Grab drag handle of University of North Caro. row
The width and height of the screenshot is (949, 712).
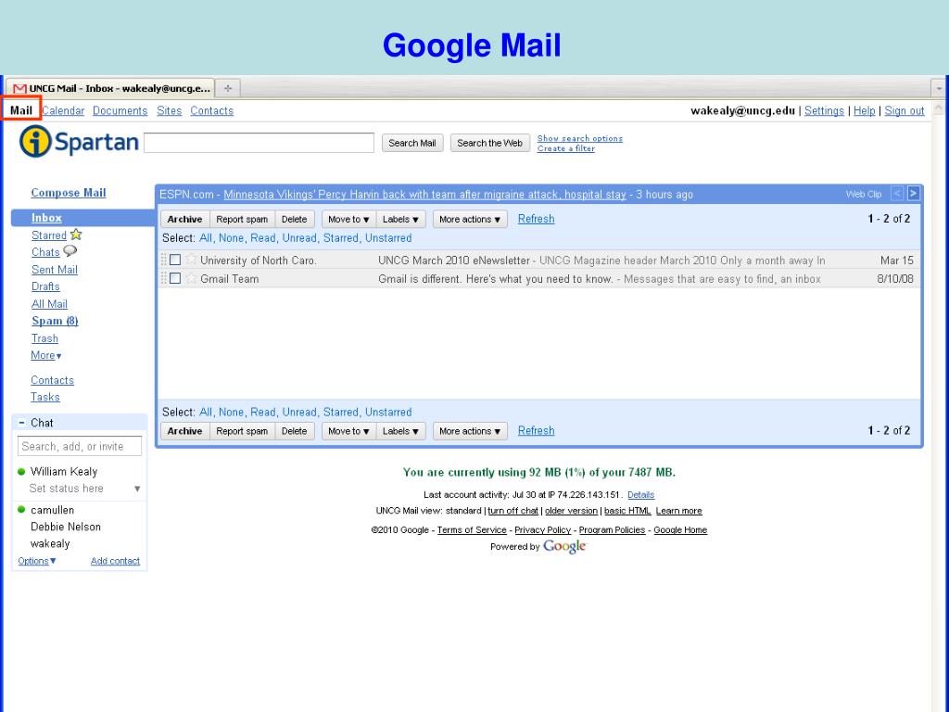(x=163, y=260)
